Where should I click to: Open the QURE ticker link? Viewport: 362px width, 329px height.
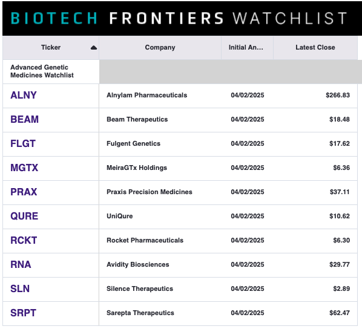(x=24, y=216)
